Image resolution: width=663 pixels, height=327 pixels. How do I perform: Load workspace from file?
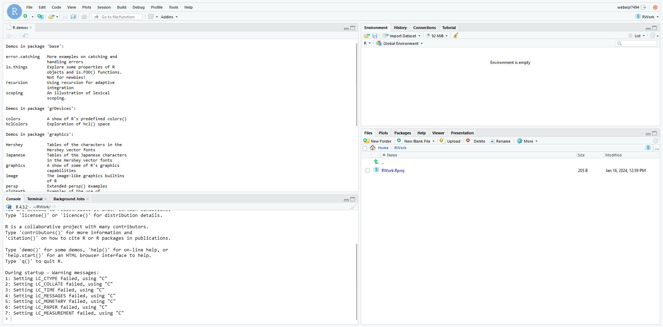(x=366, y=36)
